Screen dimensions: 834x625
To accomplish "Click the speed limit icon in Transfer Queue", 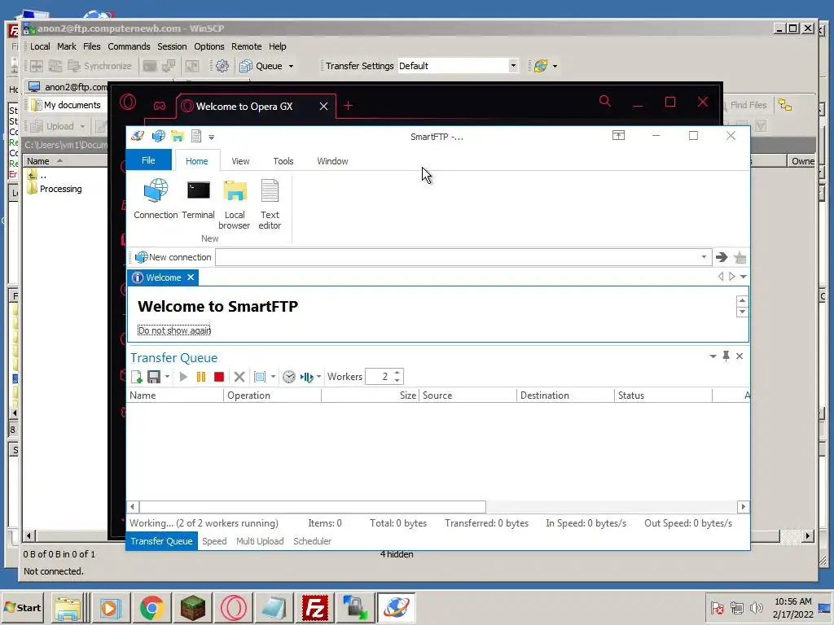I will [x=307, y=377].
